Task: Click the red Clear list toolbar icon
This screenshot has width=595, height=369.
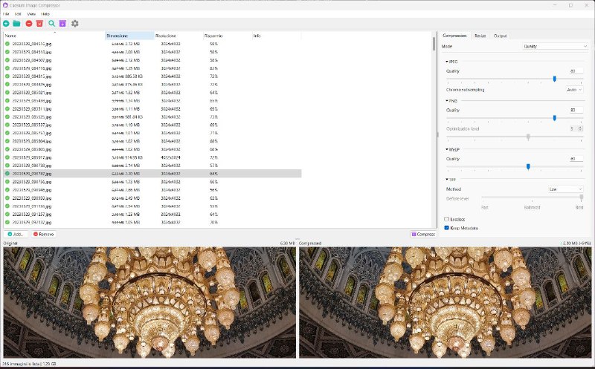Action: (x=39, y=24)
